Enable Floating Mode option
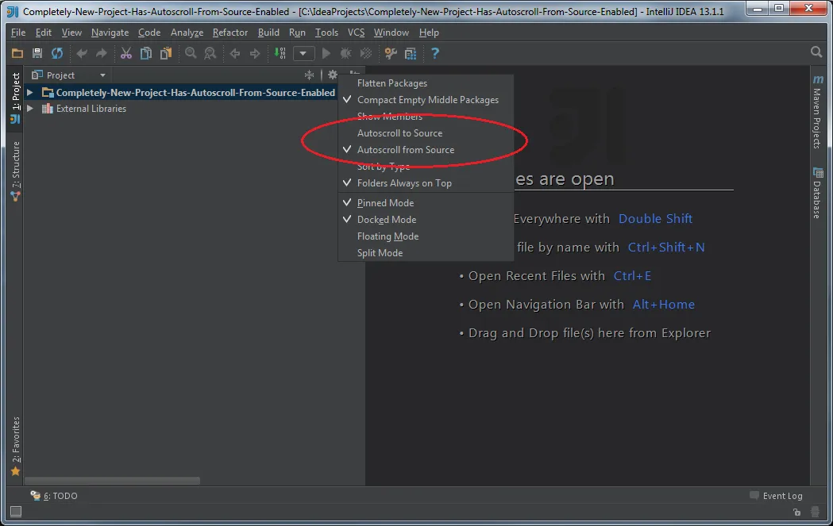833x526 pixels. tap(426, 236)
